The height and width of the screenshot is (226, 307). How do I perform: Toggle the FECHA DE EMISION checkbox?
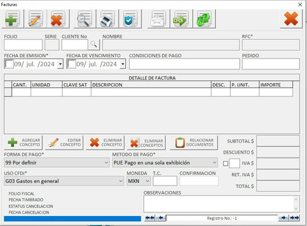(9, 64)
